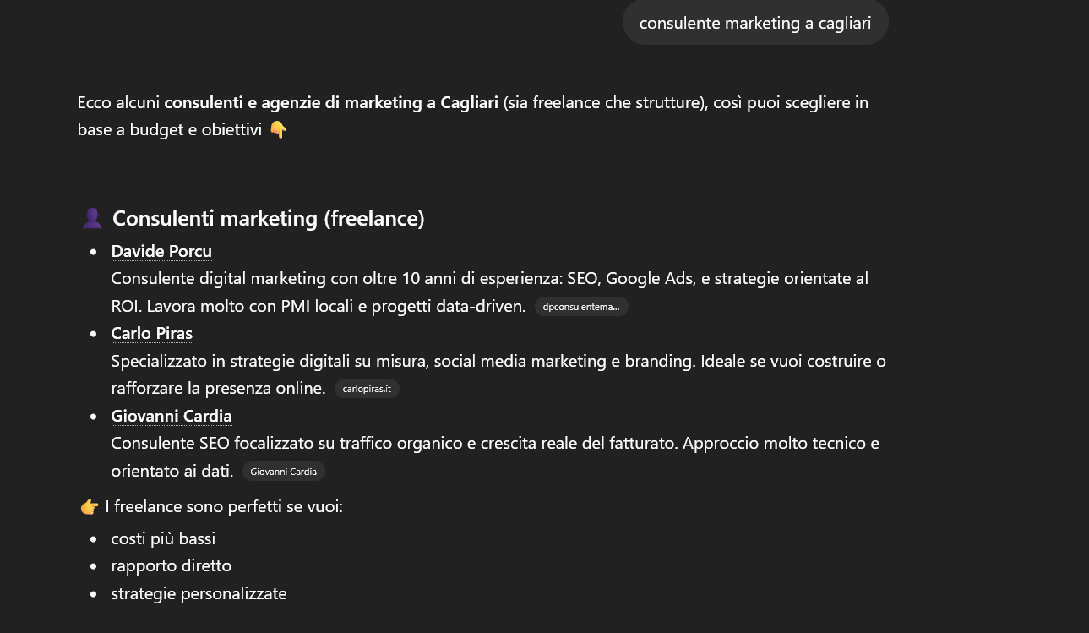The width and height of the screenshot is (1089, 633).
Task: Click the bold Cagliari phrase in the intro
Action: click(460, 102)
